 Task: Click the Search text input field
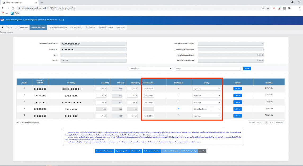[x=208, y=68]
